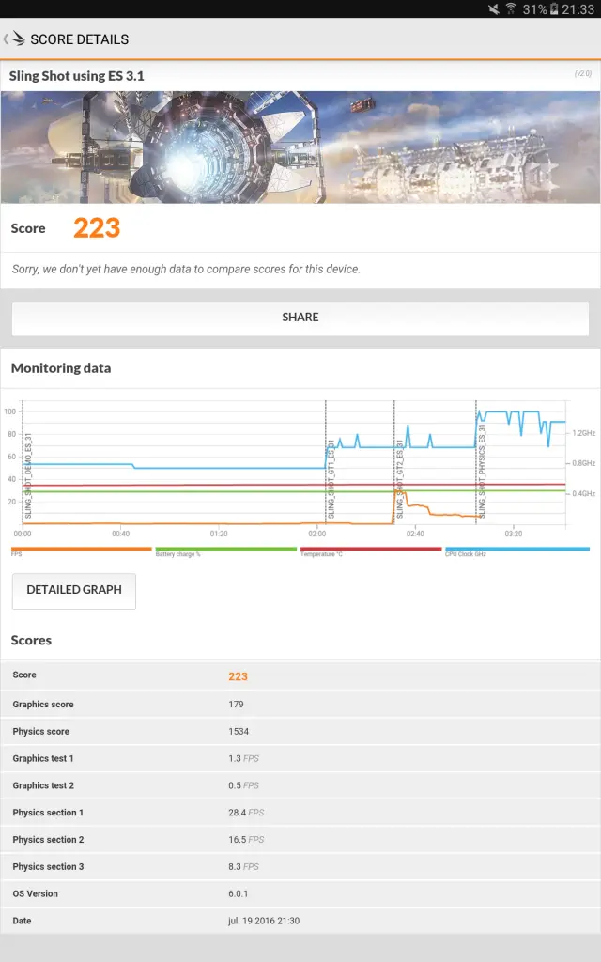Image resolution: width=601 pixels, height=962 pixels.
Task: Click the blue CPU Clock legend bar
Action: pyautogui.click(x=516, y=549)
